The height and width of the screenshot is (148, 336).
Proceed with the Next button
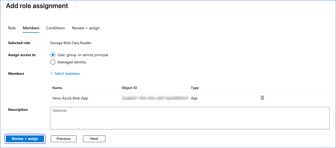click(94, 139)
